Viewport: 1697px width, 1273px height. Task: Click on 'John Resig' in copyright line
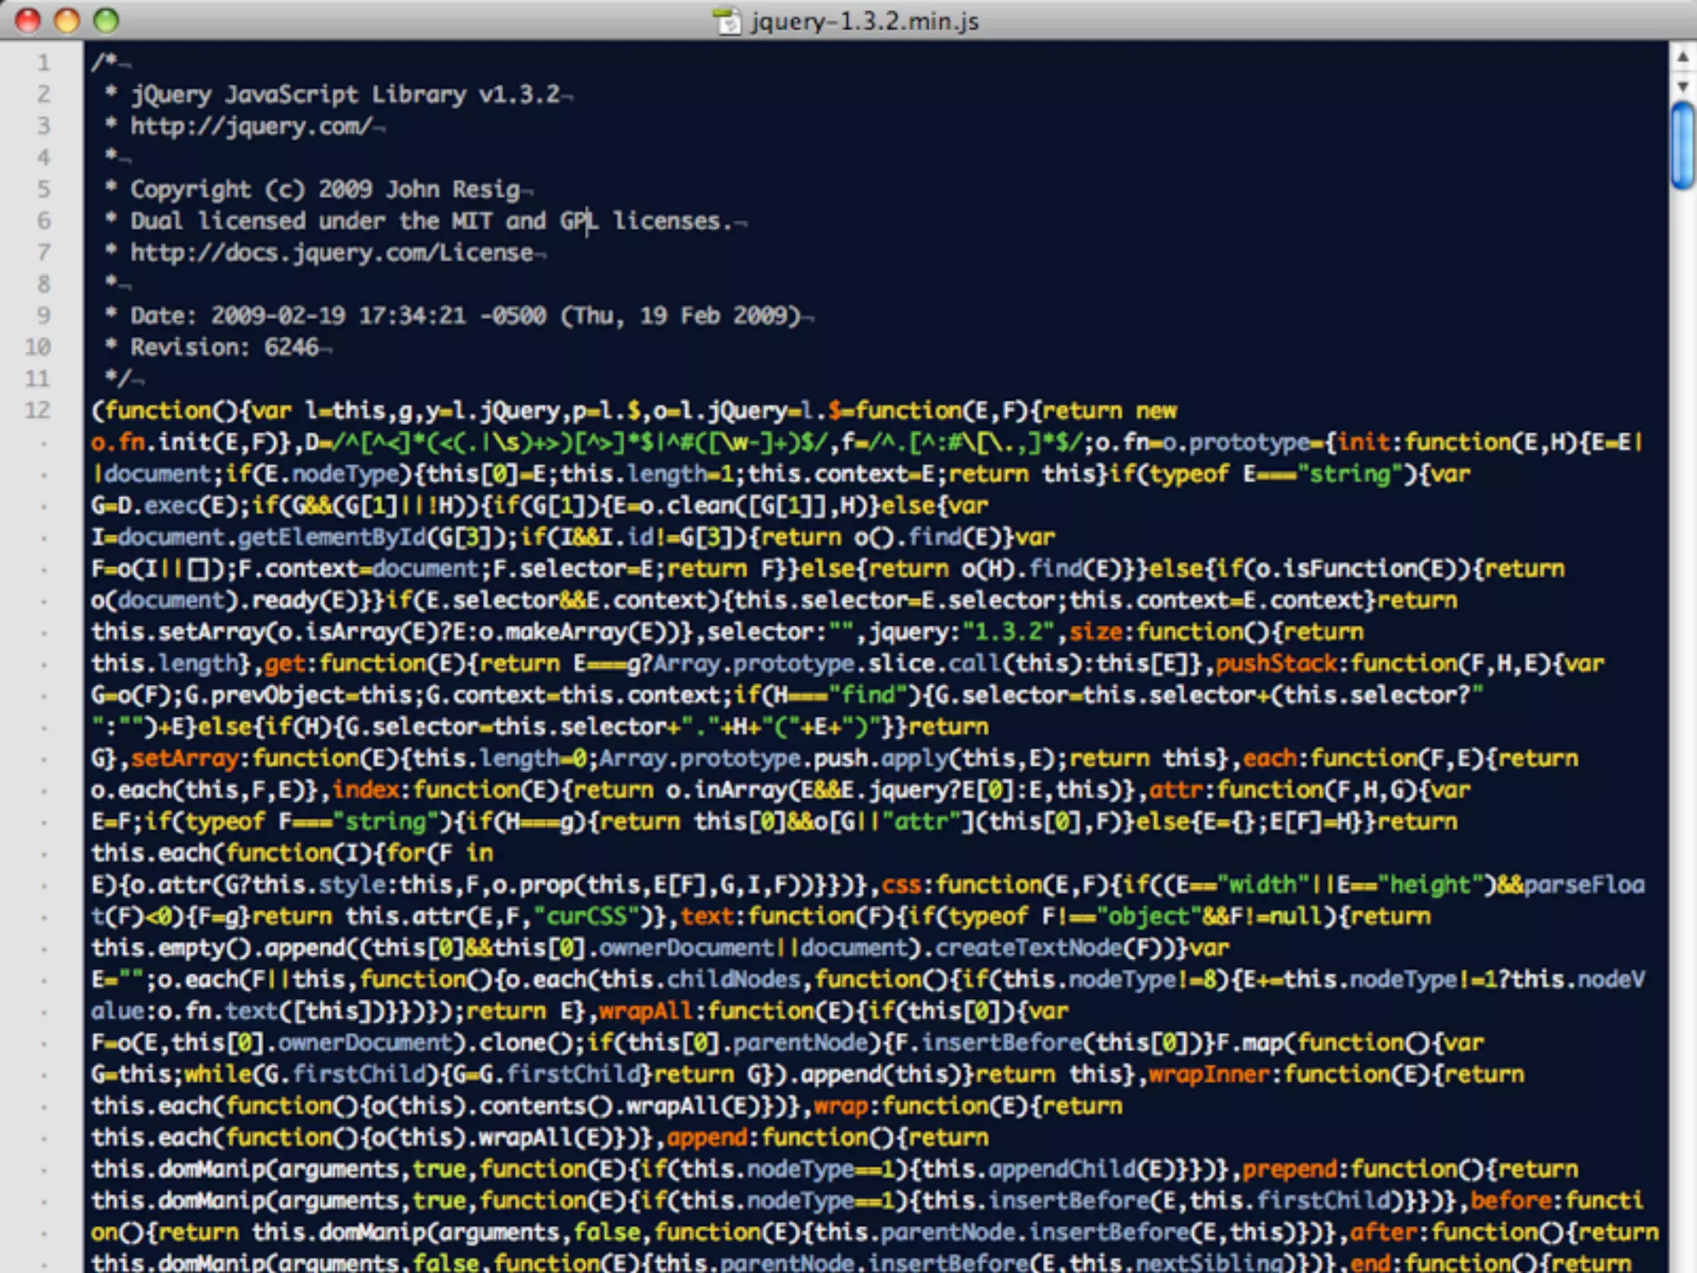[x=452, y=190]
